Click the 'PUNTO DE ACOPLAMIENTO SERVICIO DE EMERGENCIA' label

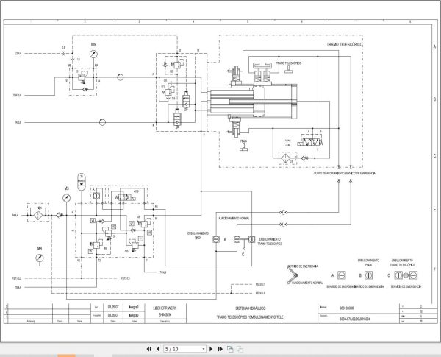[345, 174]
